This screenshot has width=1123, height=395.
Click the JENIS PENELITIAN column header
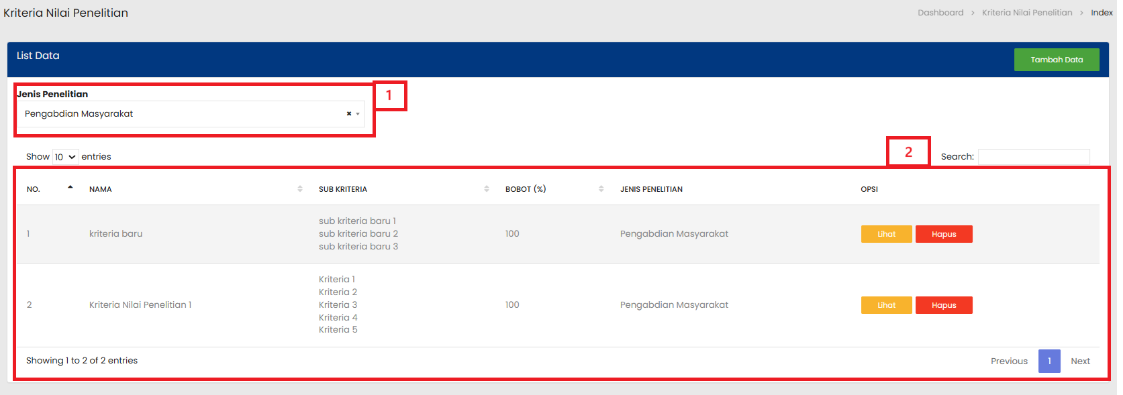[x=651, y=189]
